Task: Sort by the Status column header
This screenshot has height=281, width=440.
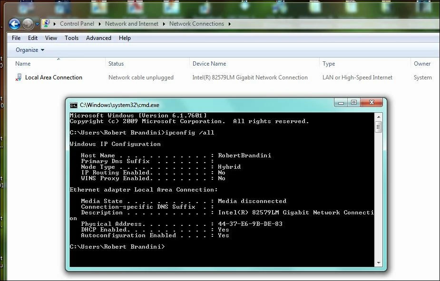Action: pyautogui.click(x=116, y=64)
